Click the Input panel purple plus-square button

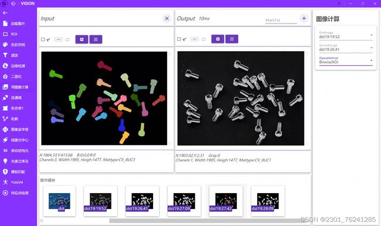(x=81, y=39)
